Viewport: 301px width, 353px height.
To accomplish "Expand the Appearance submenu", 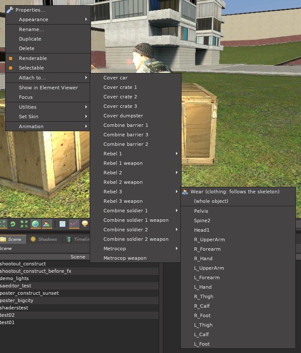I will [48, 19].
